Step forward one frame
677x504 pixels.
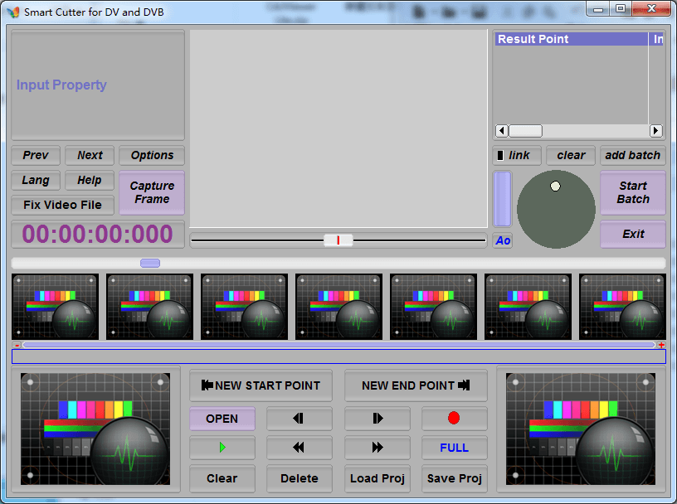click(377, 419)
